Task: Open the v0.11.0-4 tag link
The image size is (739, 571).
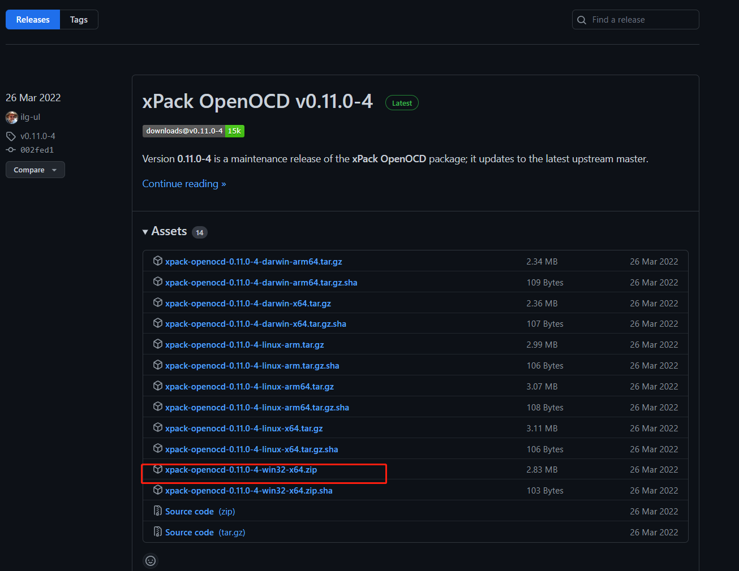Action: [x=37, y=136]
